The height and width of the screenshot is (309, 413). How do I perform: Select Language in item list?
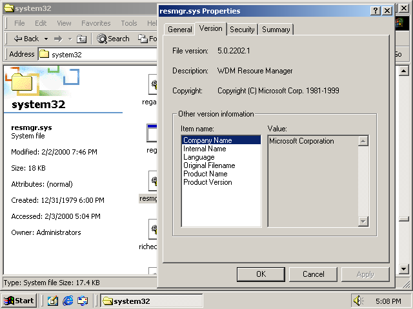pos(221,157)
